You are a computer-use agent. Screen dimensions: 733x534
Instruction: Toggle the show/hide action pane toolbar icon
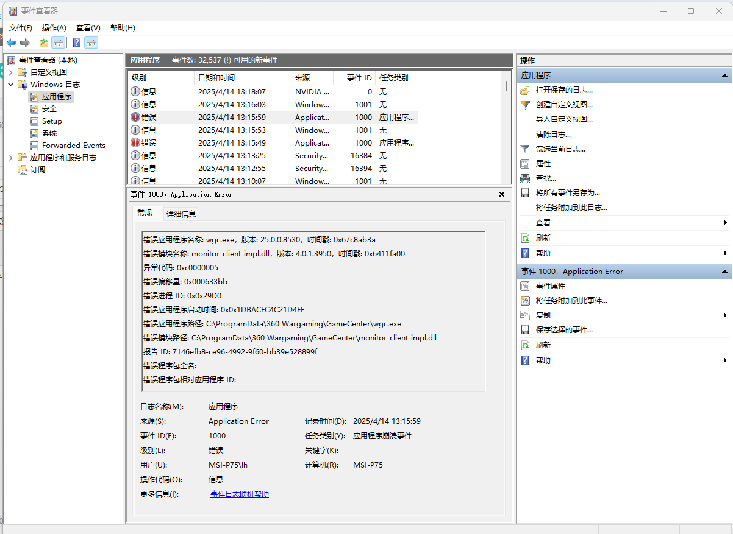click(91, 43)
